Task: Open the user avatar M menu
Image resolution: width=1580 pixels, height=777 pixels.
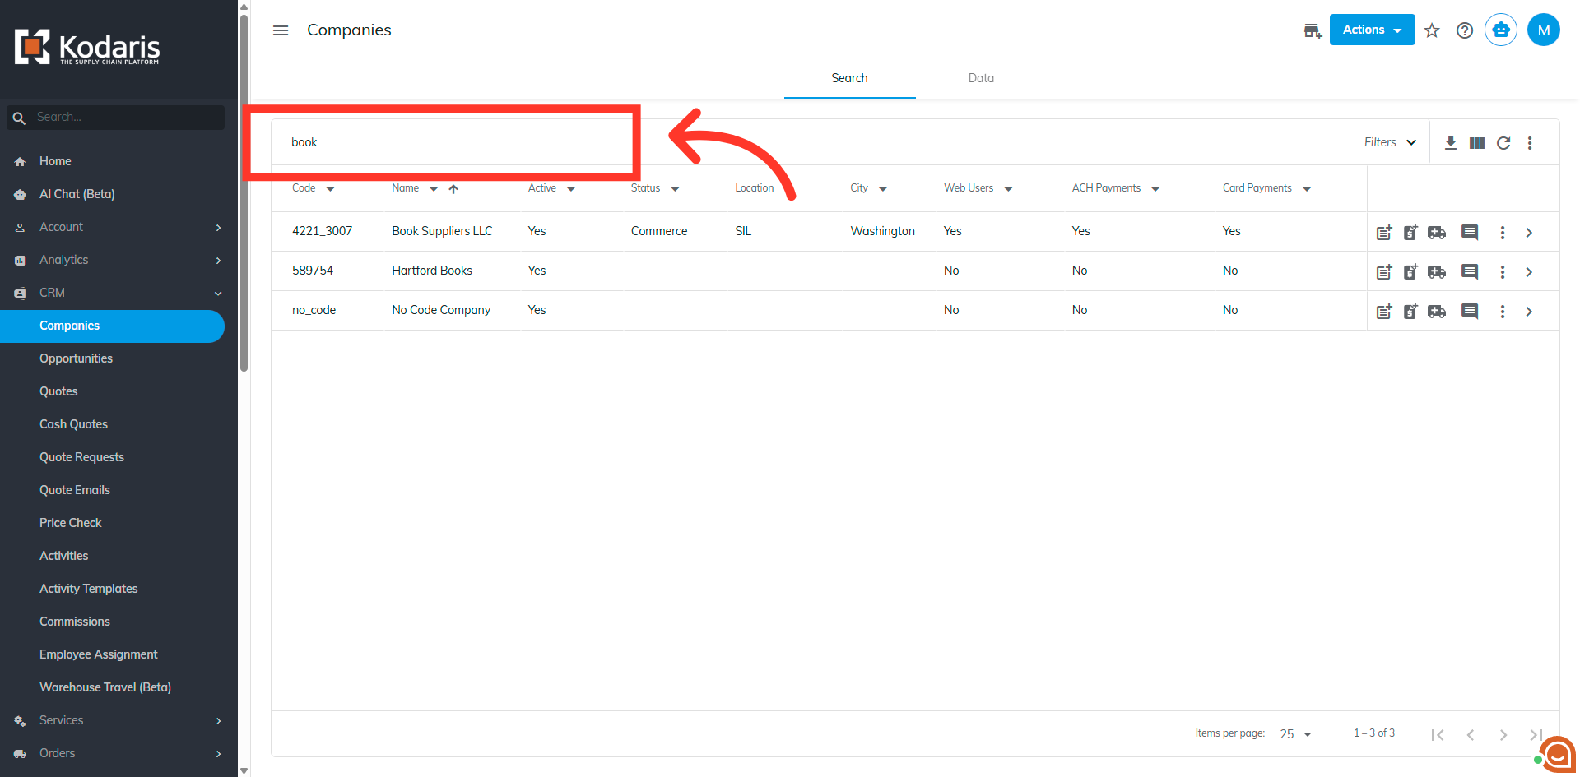Action: [1544, 30]
